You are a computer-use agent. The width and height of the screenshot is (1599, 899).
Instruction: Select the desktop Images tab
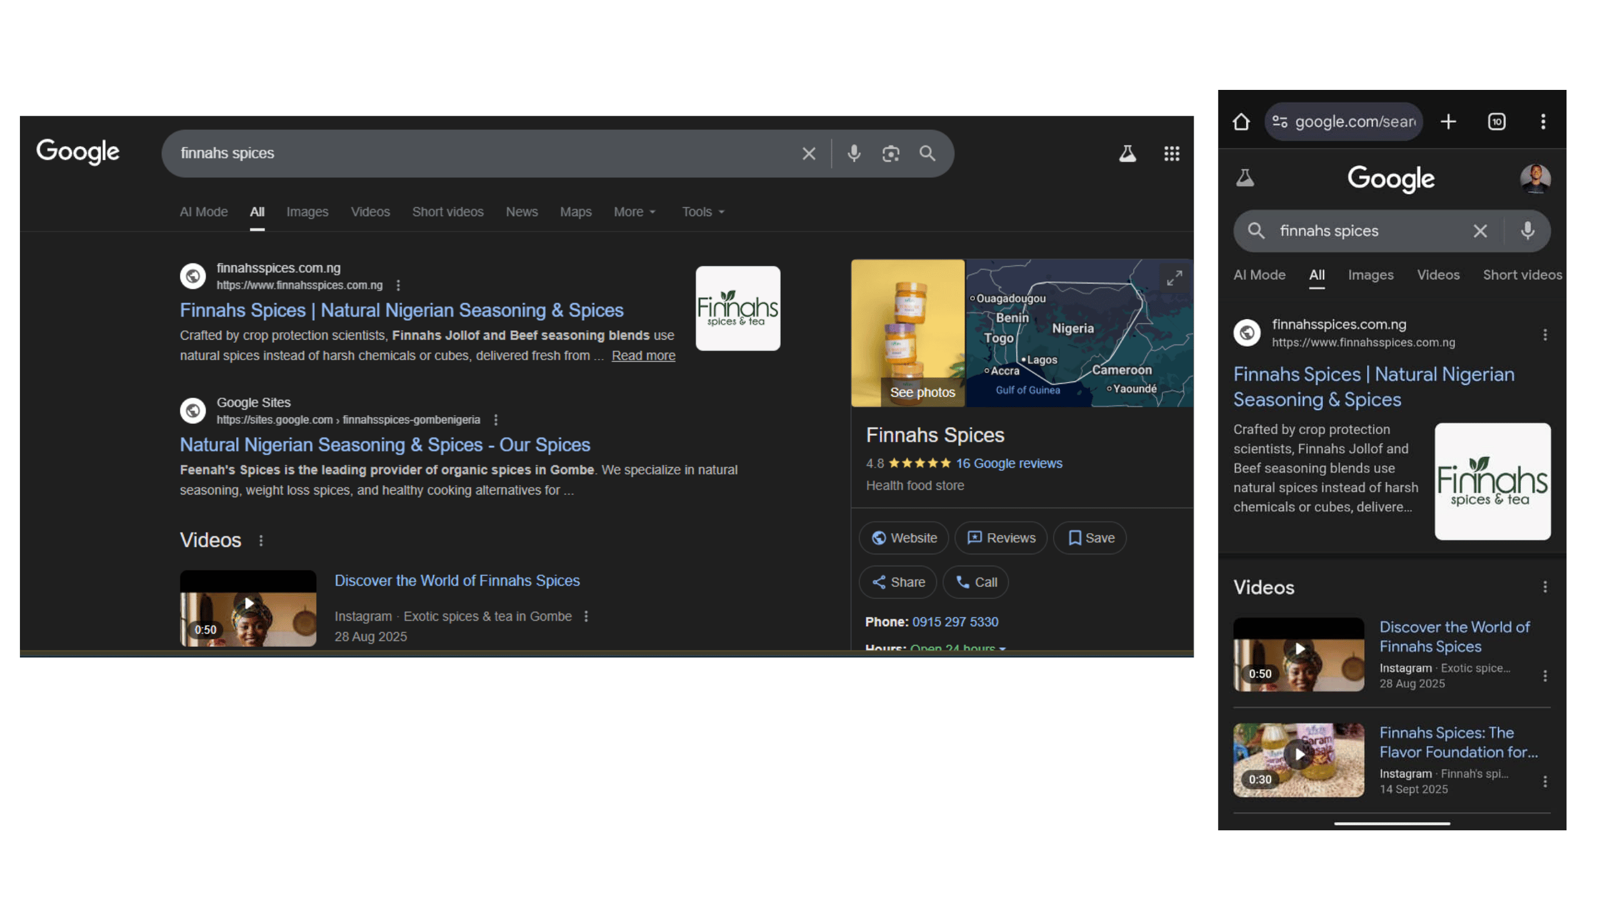[x=307, y=212]
